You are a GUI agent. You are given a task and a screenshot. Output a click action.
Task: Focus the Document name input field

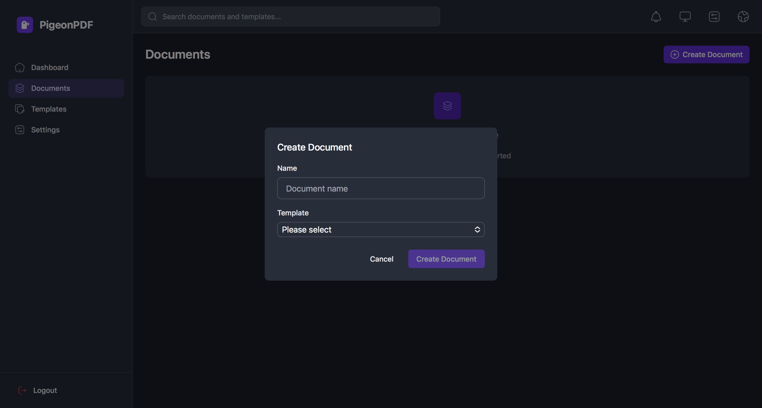coord(381,188)
